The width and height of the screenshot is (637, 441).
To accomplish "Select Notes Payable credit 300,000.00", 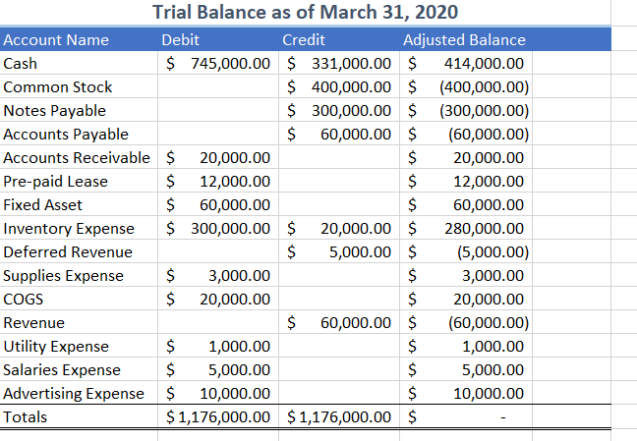I will 339,110.
